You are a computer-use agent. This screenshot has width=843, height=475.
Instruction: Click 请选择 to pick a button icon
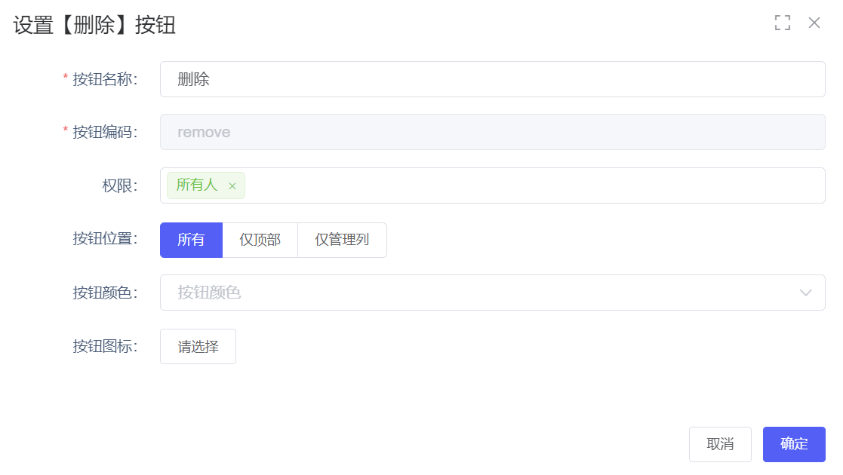198,347
